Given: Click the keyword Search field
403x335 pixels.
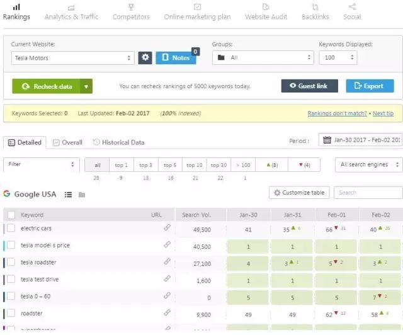Looking at the screenshot, I should tap(368, 193).
